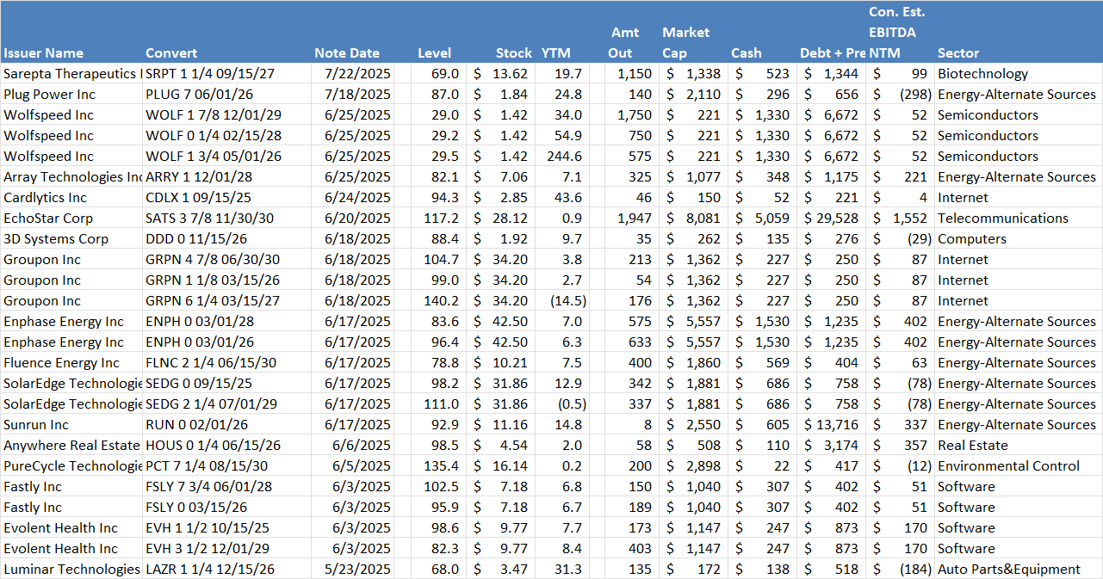The height and width of the screenshot is (579, 1103).
Task: Select debt value '29,528'
Action: pyautogui.click(x=837, y=219)
